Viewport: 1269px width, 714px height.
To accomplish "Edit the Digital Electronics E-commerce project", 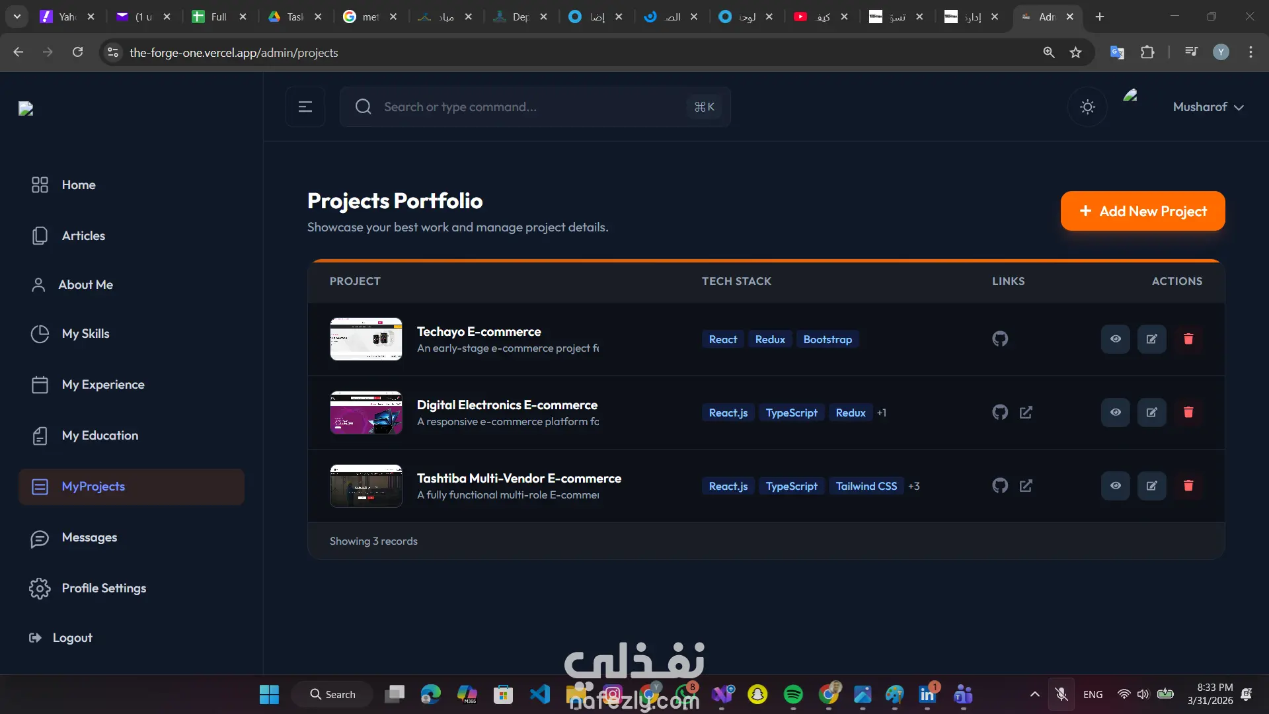I will click(1151, 413).
